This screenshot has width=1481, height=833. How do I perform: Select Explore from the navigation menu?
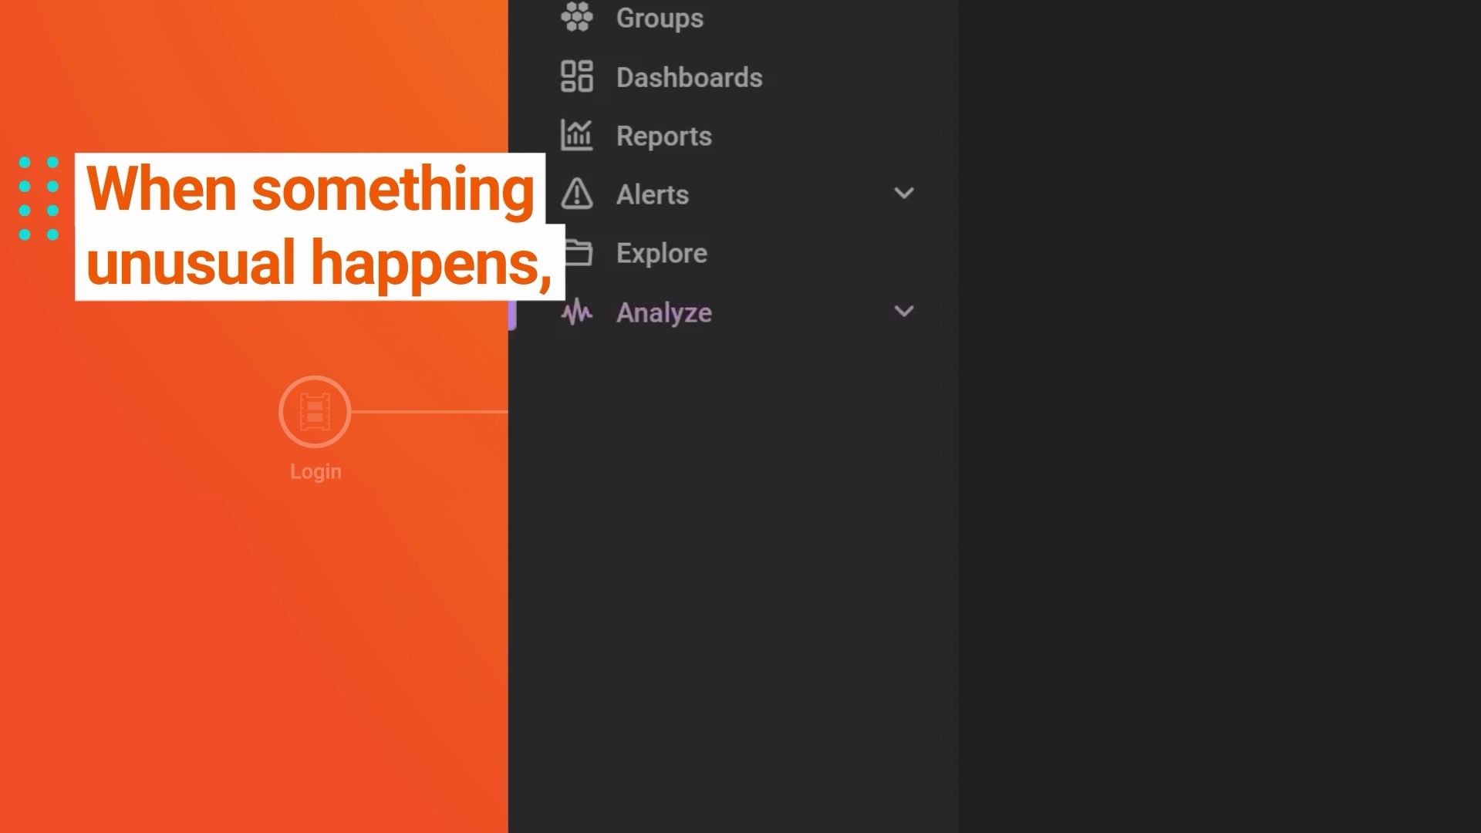662,252
